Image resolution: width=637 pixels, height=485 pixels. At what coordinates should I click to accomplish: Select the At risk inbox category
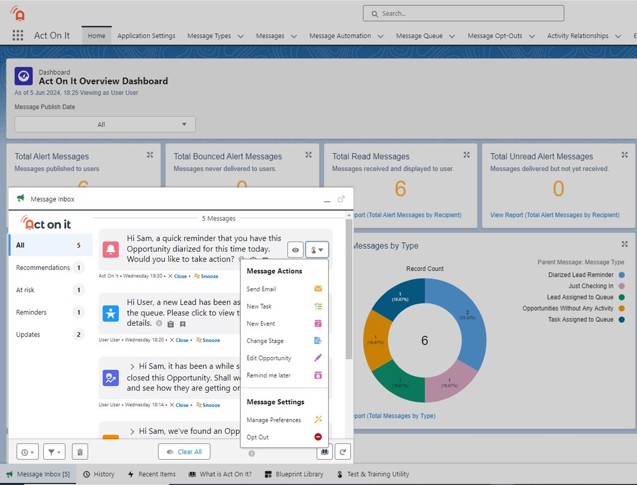click(x=50, y=290)
